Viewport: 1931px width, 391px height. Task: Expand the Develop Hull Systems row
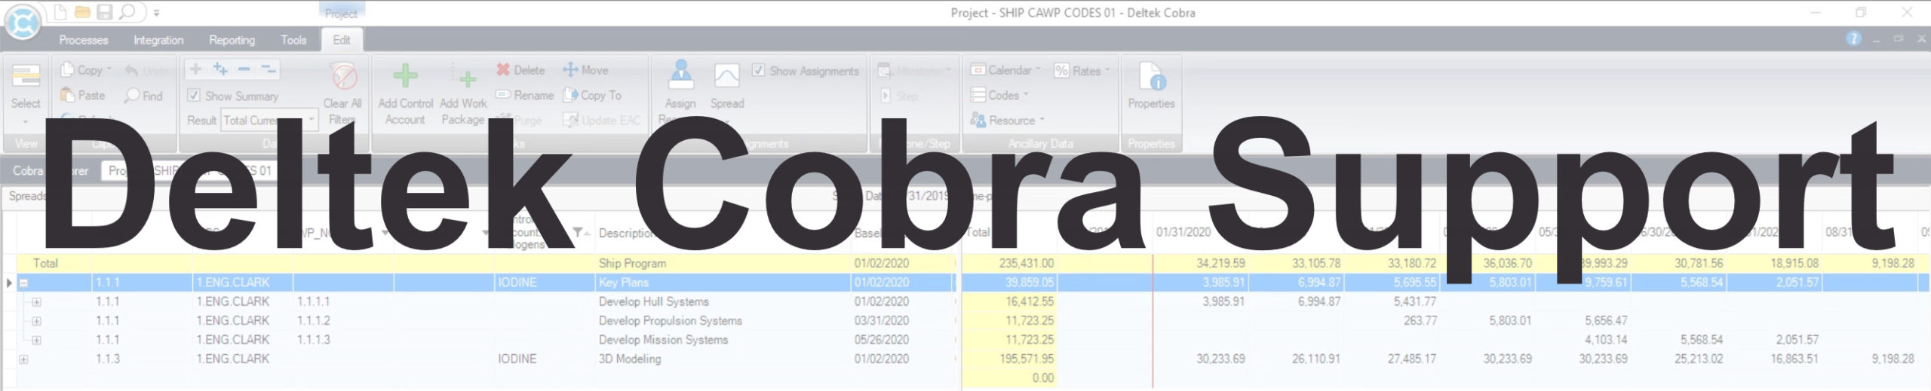click(36, 302)
